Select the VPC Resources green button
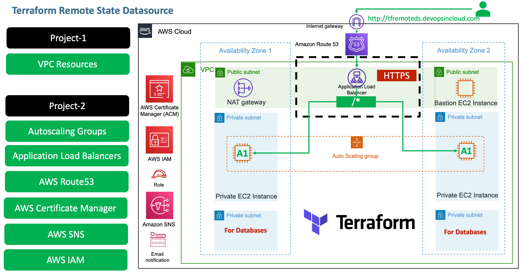Screen dimensions: 523x273 [68, 64]
